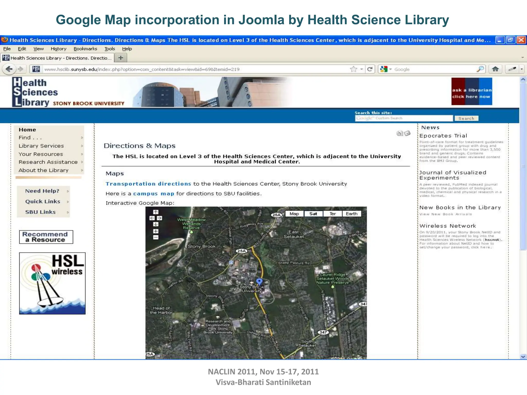Open the Tools menu

[110, 49]
